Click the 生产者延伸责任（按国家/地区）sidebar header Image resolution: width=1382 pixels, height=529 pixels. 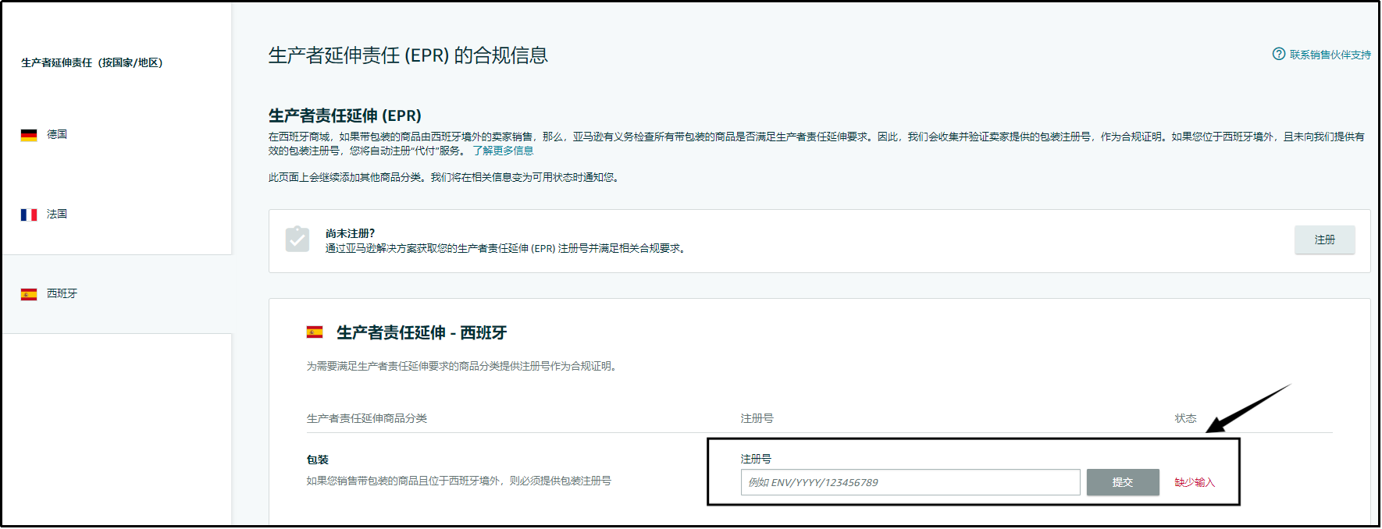click(x=92, y=62)
